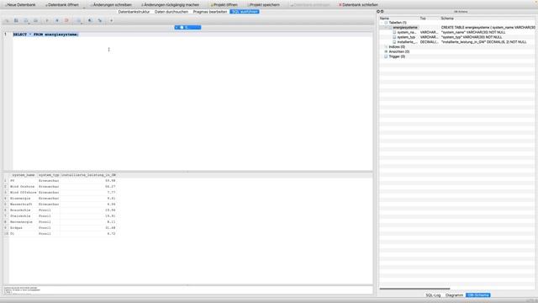Select the SQL ausführen tab
Viewport: 538px width, 303px height.
point(245,12)
